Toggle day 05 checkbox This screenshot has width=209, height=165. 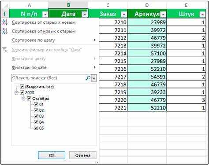[36, 128]
